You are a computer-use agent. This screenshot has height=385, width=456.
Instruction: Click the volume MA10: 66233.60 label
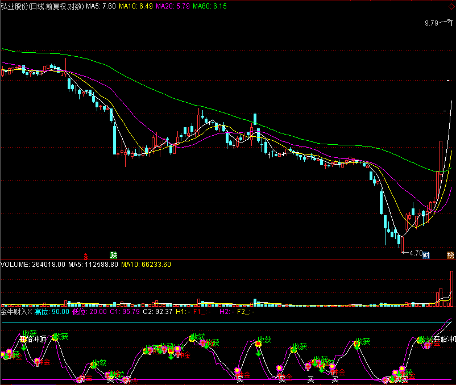(x=146, y=265)
